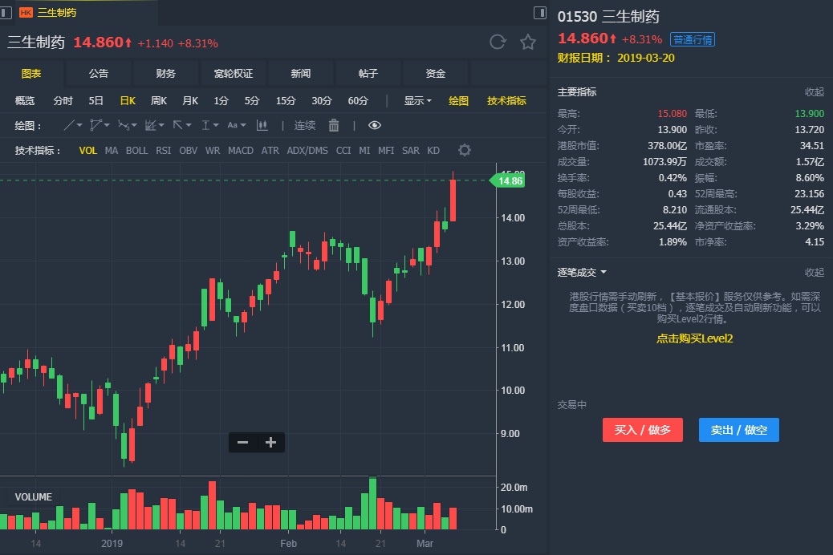
Task: Toggle drawing visibility with the eye icon
Action: pyautogui.click(x=375, y=125)
